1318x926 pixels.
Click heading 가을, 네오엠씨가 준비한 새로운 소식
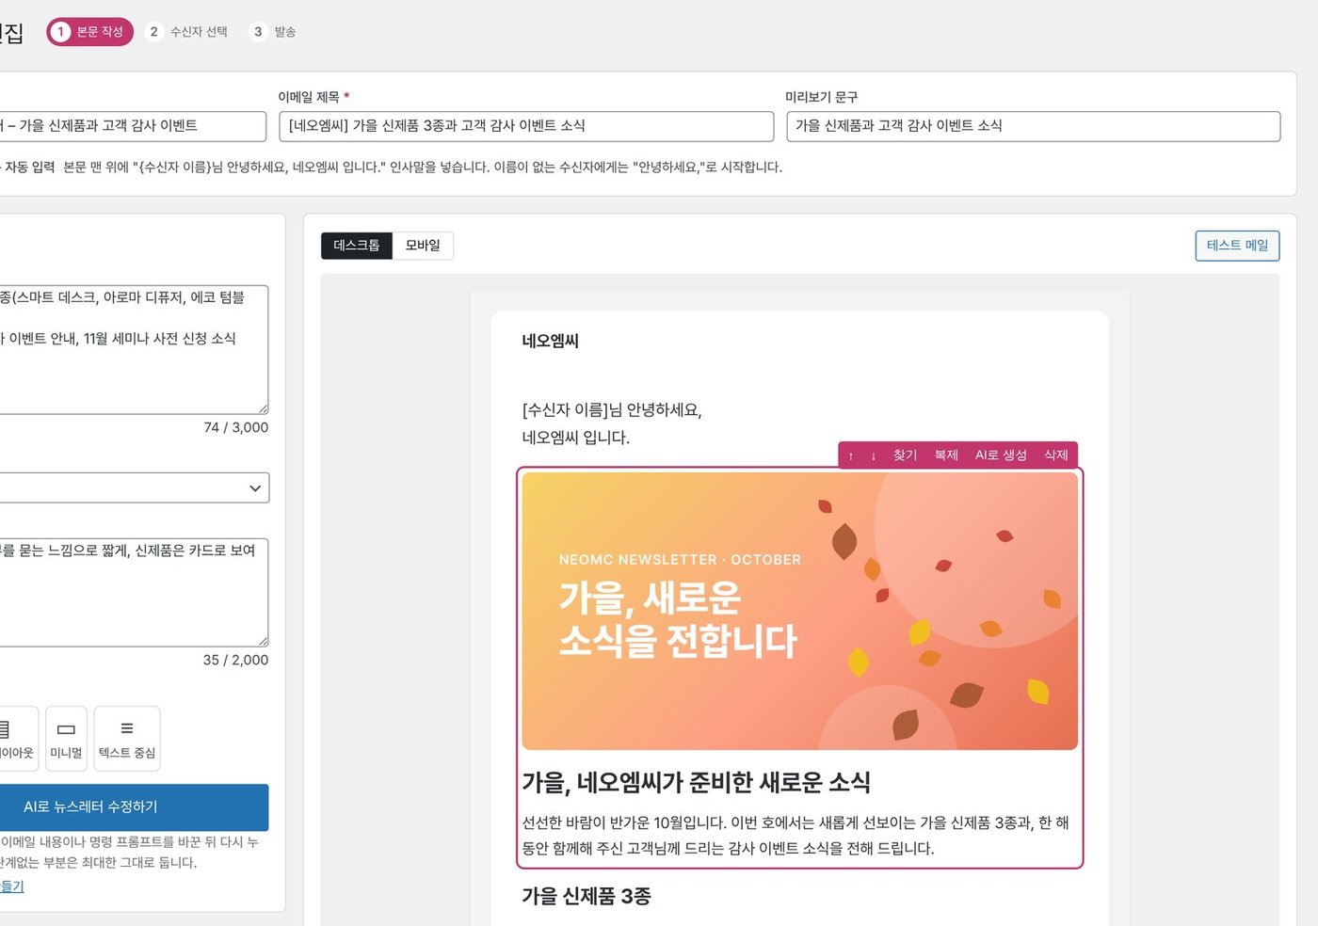tap(697, 782)
